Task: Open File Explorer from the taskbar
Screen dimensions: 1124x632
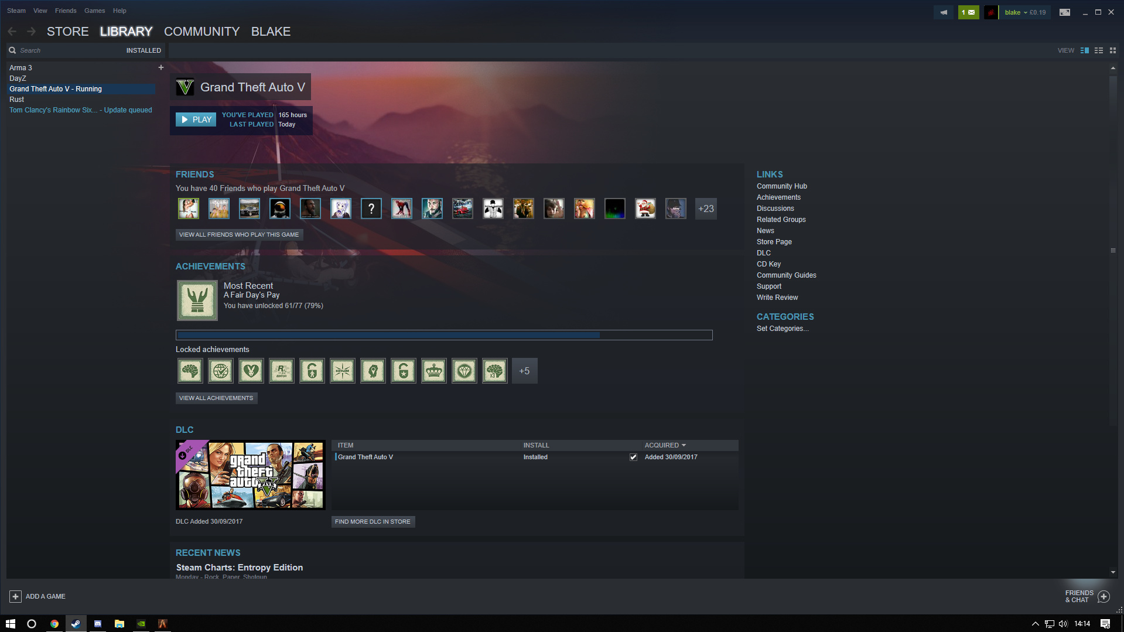Action: (x=119, y=624)
